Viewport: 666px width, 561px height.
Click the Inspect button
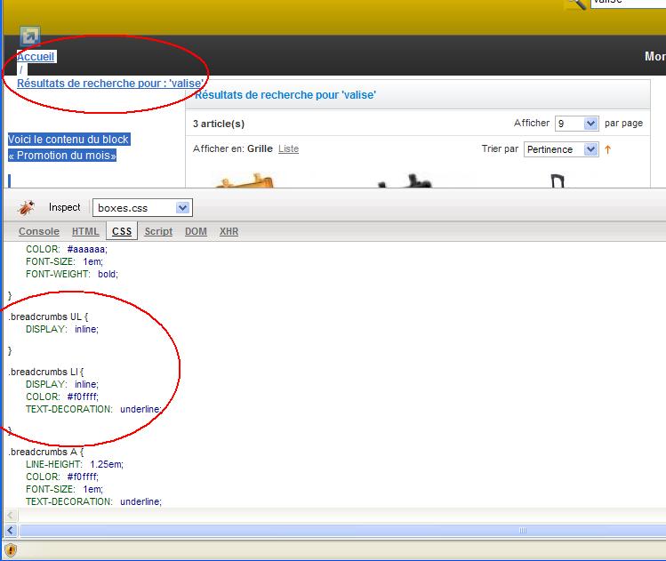(x=65, y=207)
